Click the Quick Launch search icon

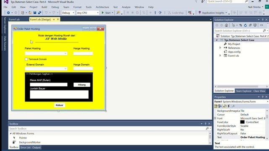click(x=247, y=1)
